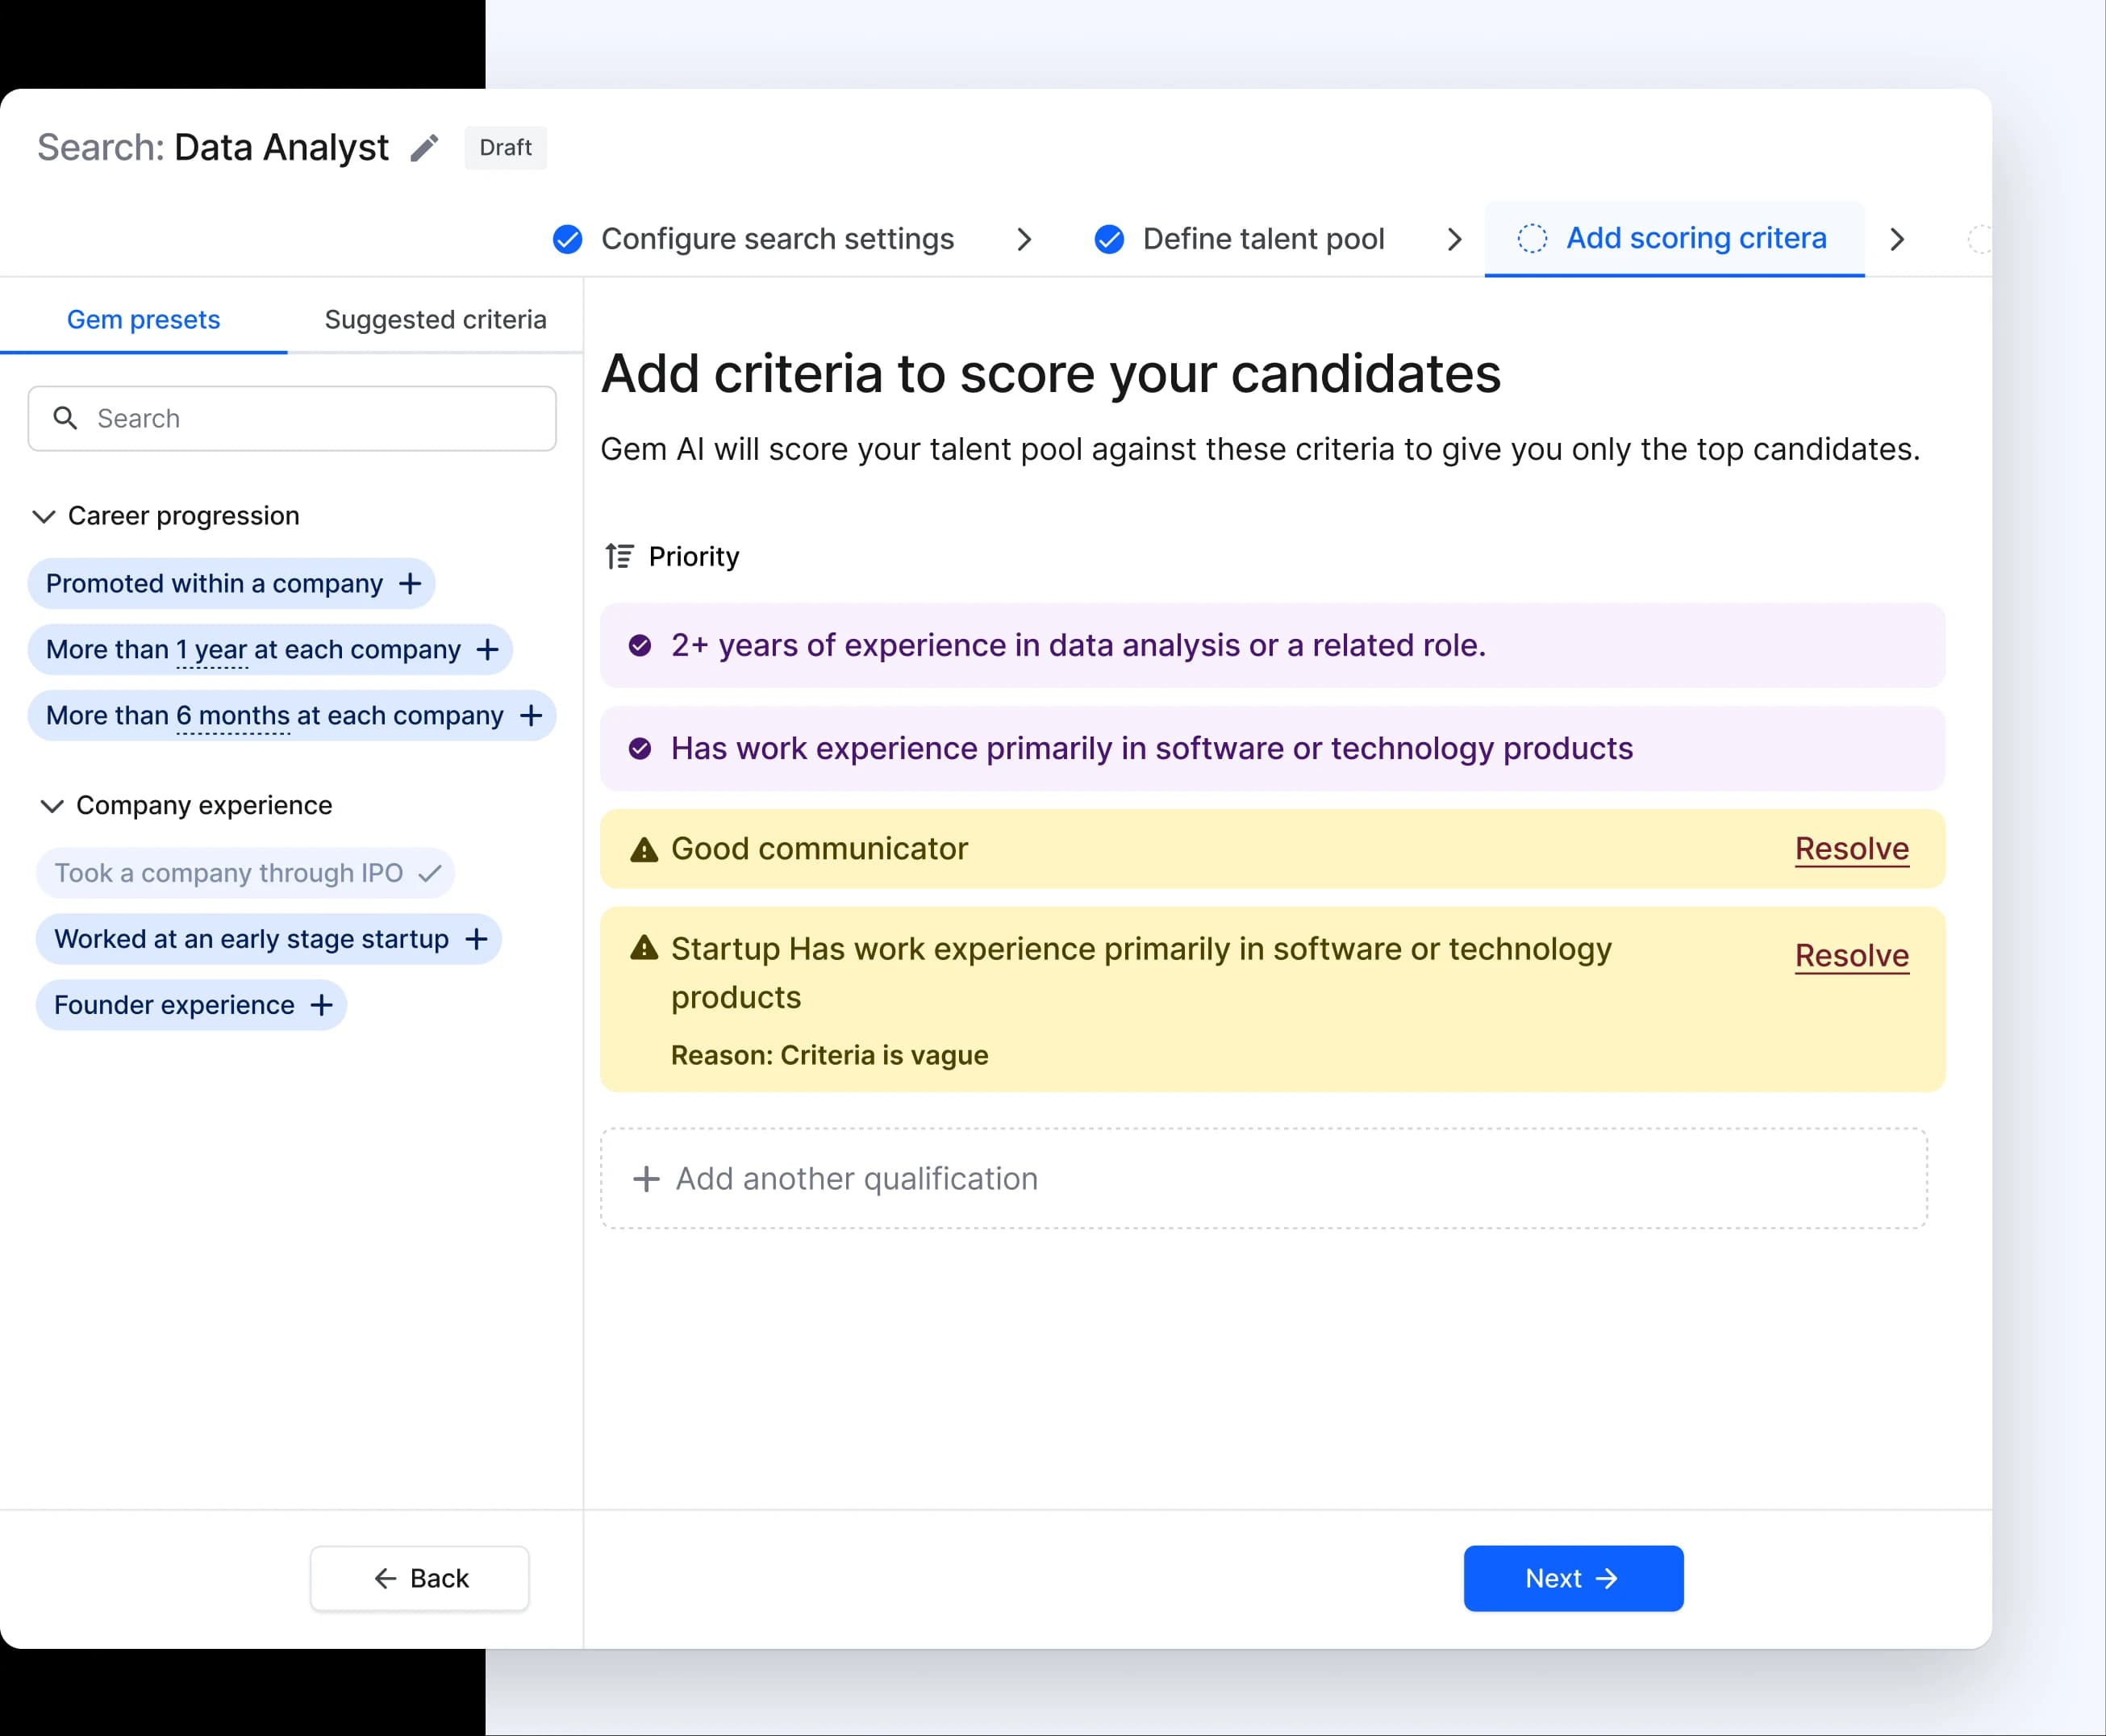Switch to Suggested criteria tab
Screen dimensions: 2106x1736
[x=435, y=320]
